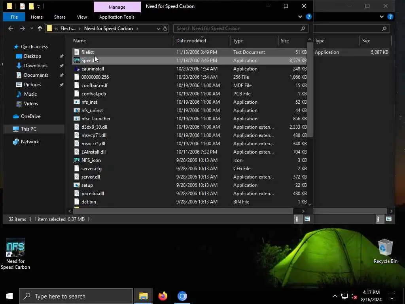Open Firefox from the taskbar
This screenshot has height=304, width=405.
(163, 296)
